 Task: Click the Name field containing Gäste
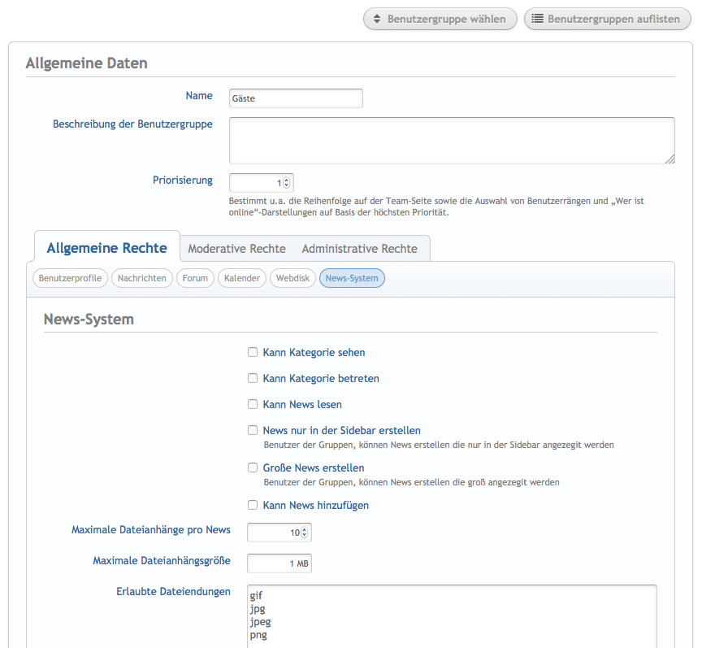[x=296, y=98]
